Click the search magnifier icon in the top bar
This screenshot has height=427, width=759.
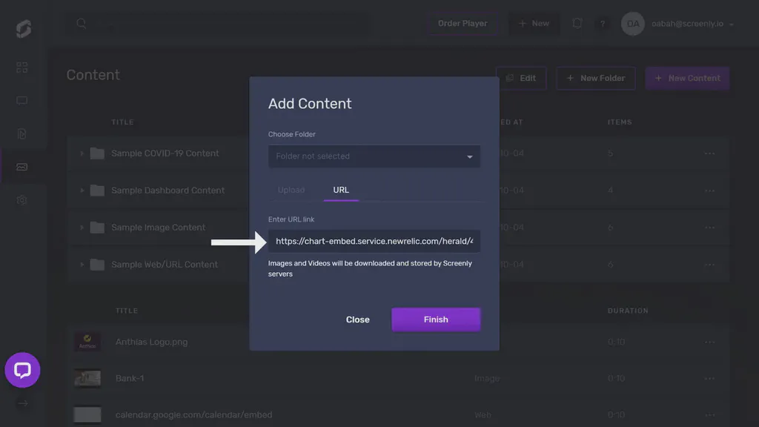[81, 23]
